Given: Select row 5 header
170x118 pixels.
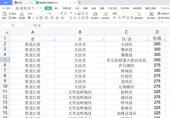Looking at the screenshot, I should (x=5, y=60).
